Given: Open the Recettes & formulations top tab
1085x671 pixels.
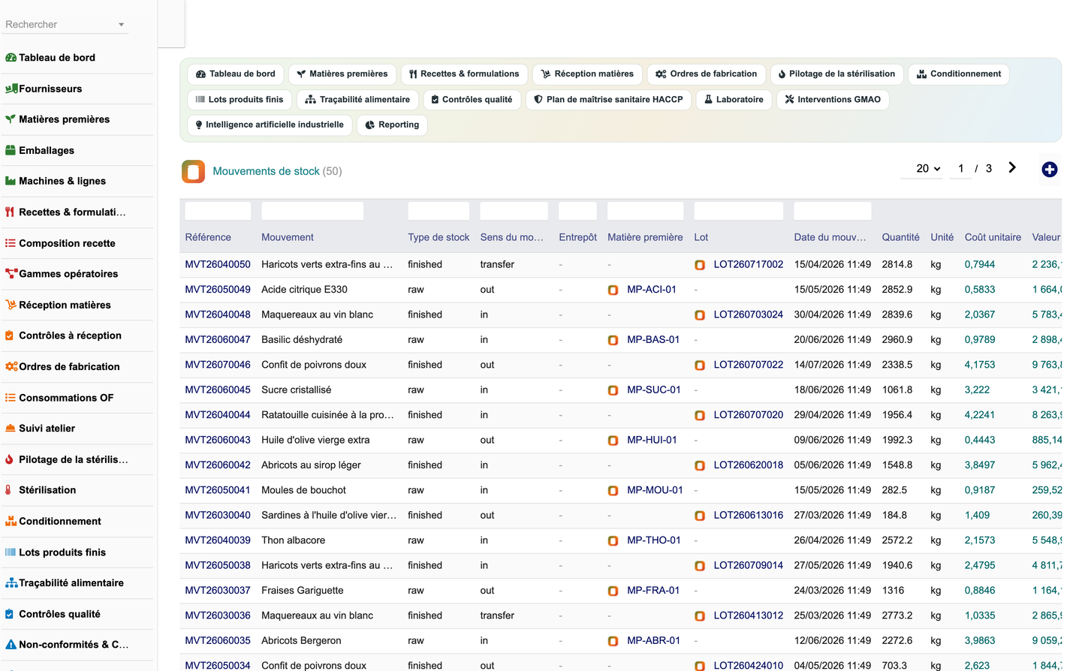Looking at the screenshot, I should 464,74.
